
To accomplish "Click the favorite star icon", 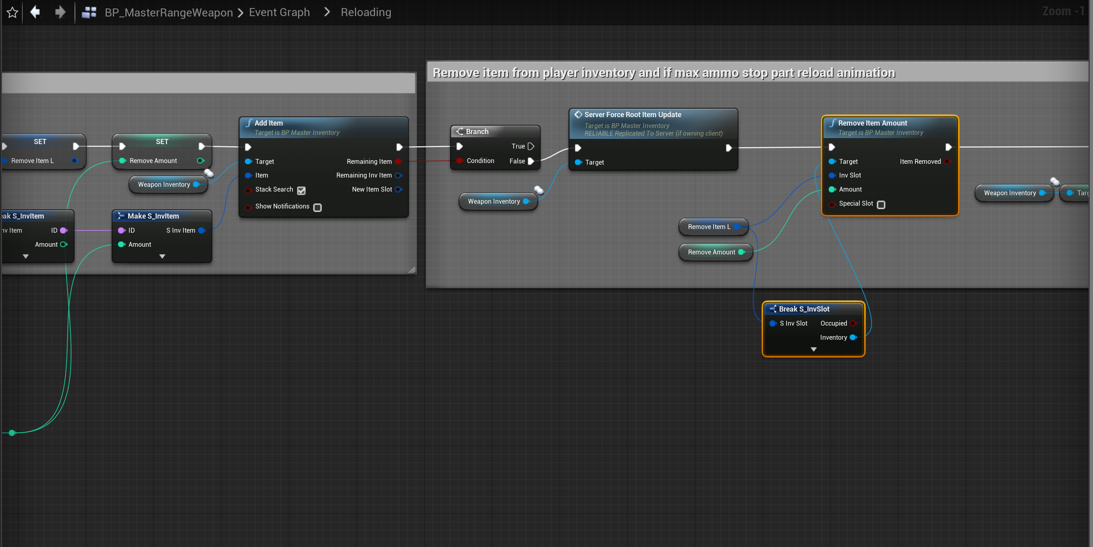I will tap(12, 12).
